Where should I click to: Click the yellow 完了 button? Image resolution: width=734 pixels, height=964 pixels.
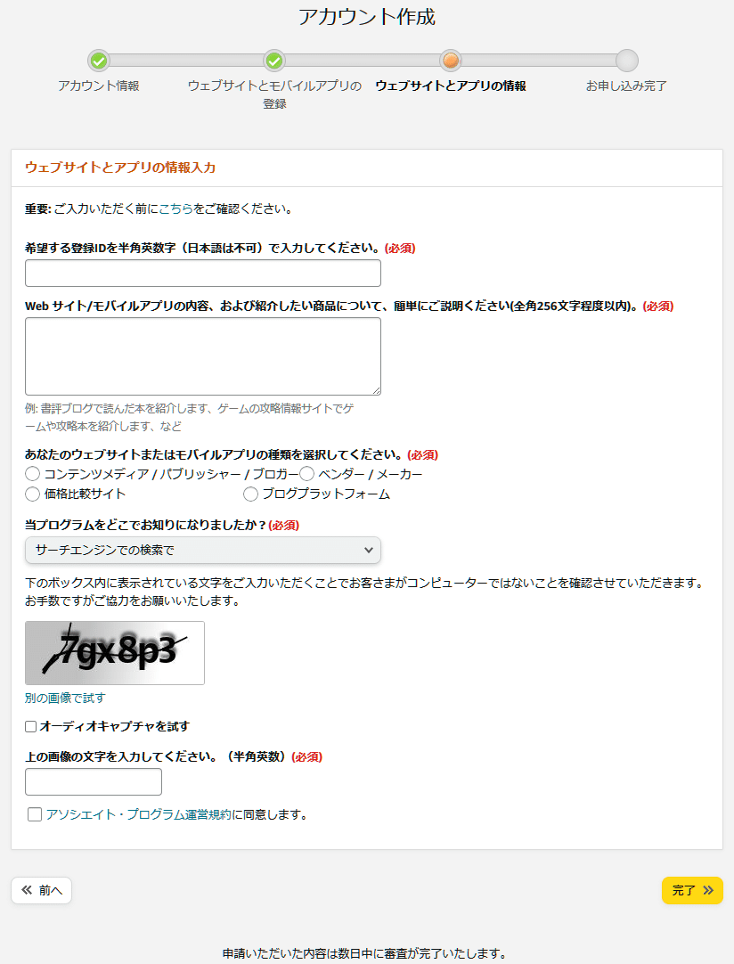692,890
